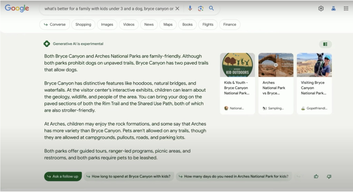Open Google apps grid
The height and width of the screenshot is (192, 353).
point(346,9)
